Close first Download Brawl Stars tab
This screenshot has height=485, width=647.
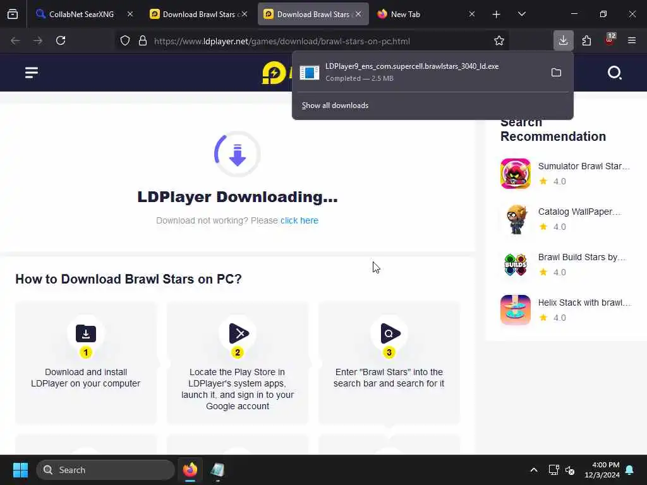point(245,14)
